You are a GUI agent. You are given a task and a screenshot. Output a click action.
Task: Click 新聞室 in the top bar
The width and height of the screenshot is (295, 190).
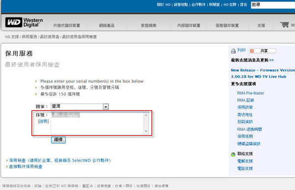coord(214,5)
